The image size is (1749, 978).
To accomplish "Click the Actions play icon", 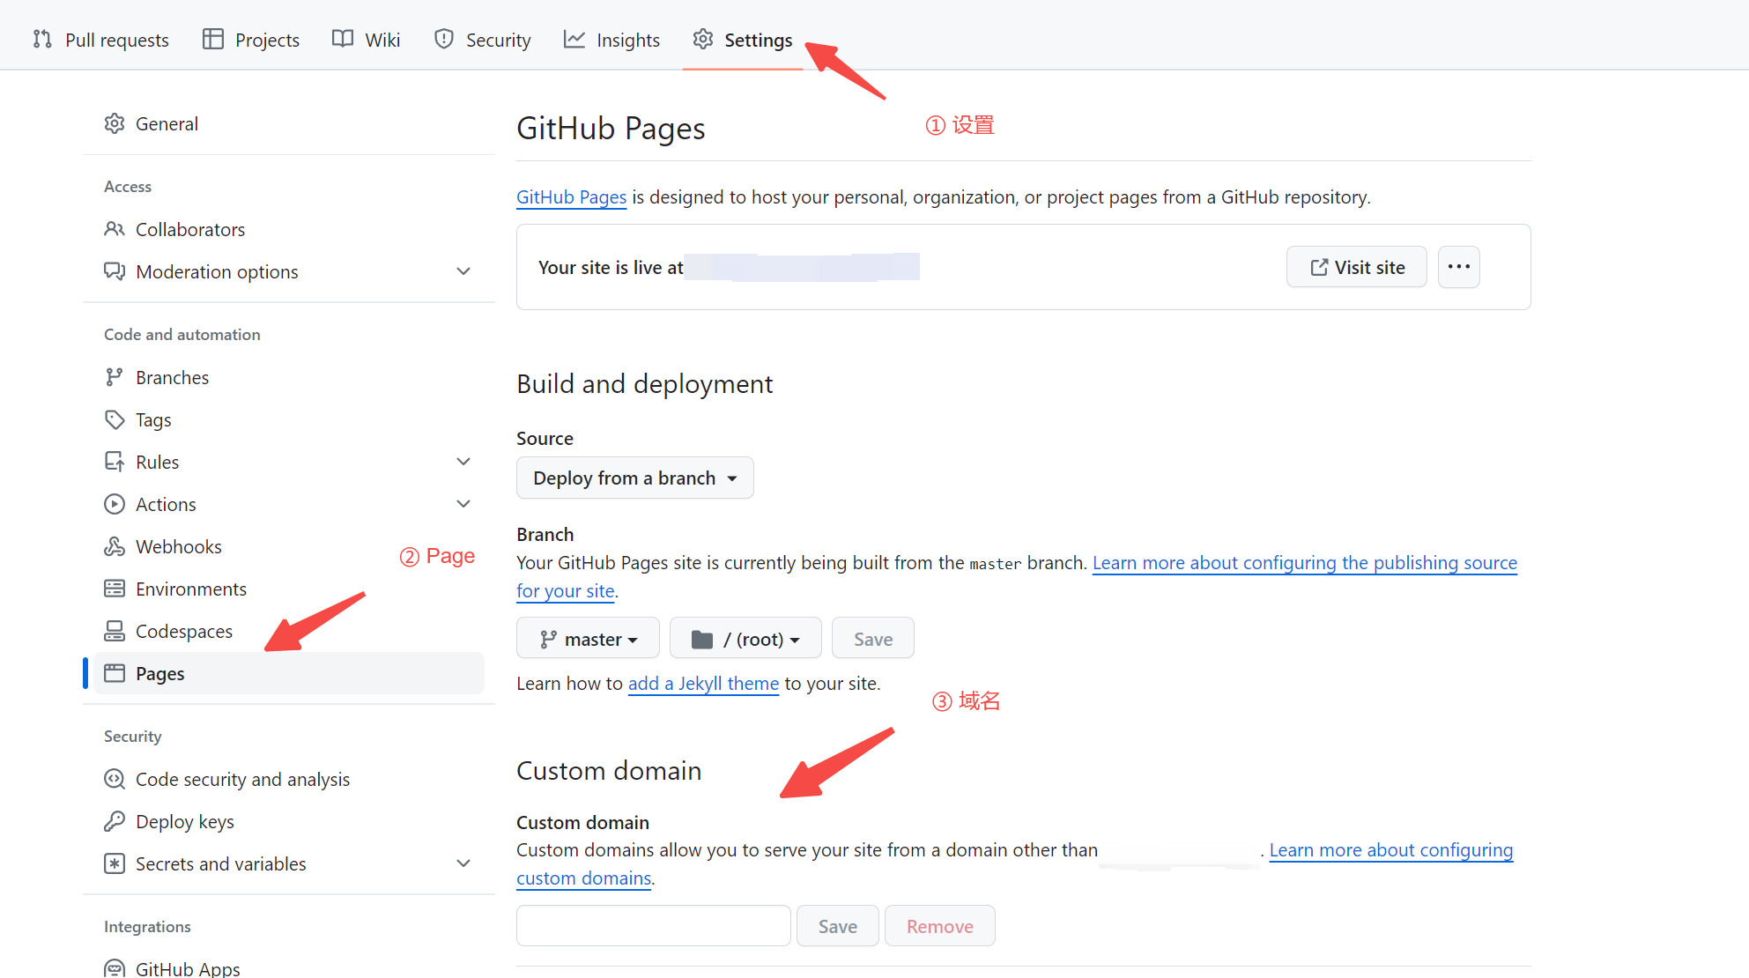I will pos(115,504).
